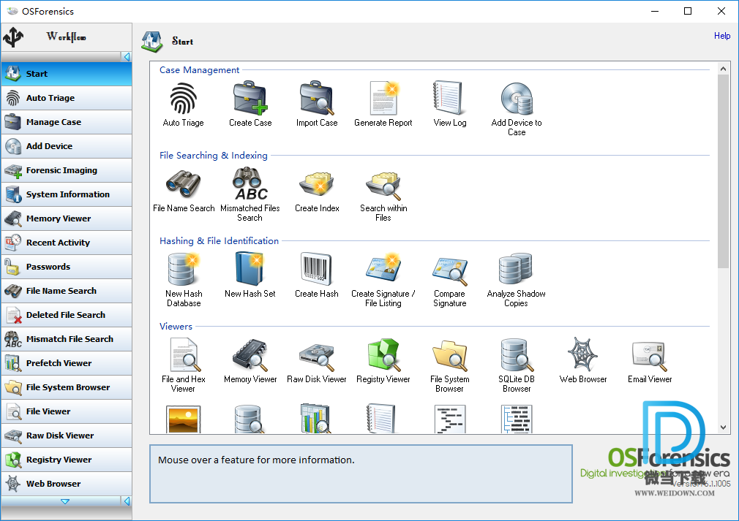Click File System Browser folder icon in Viewers

[x=450, y=355]
